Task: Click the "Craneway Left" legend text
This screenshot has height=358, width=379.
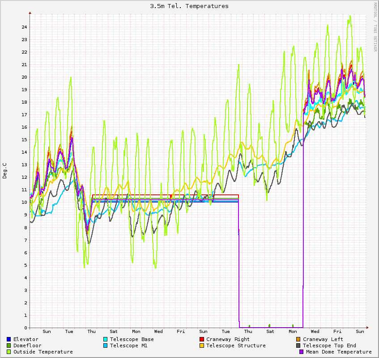Action: 323,339
